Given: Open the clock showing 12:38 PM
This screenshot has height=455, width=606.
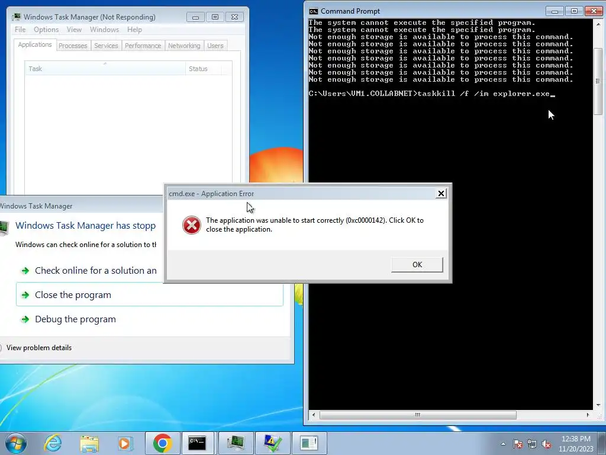Looking at the screenshot, I should [576, 444].
